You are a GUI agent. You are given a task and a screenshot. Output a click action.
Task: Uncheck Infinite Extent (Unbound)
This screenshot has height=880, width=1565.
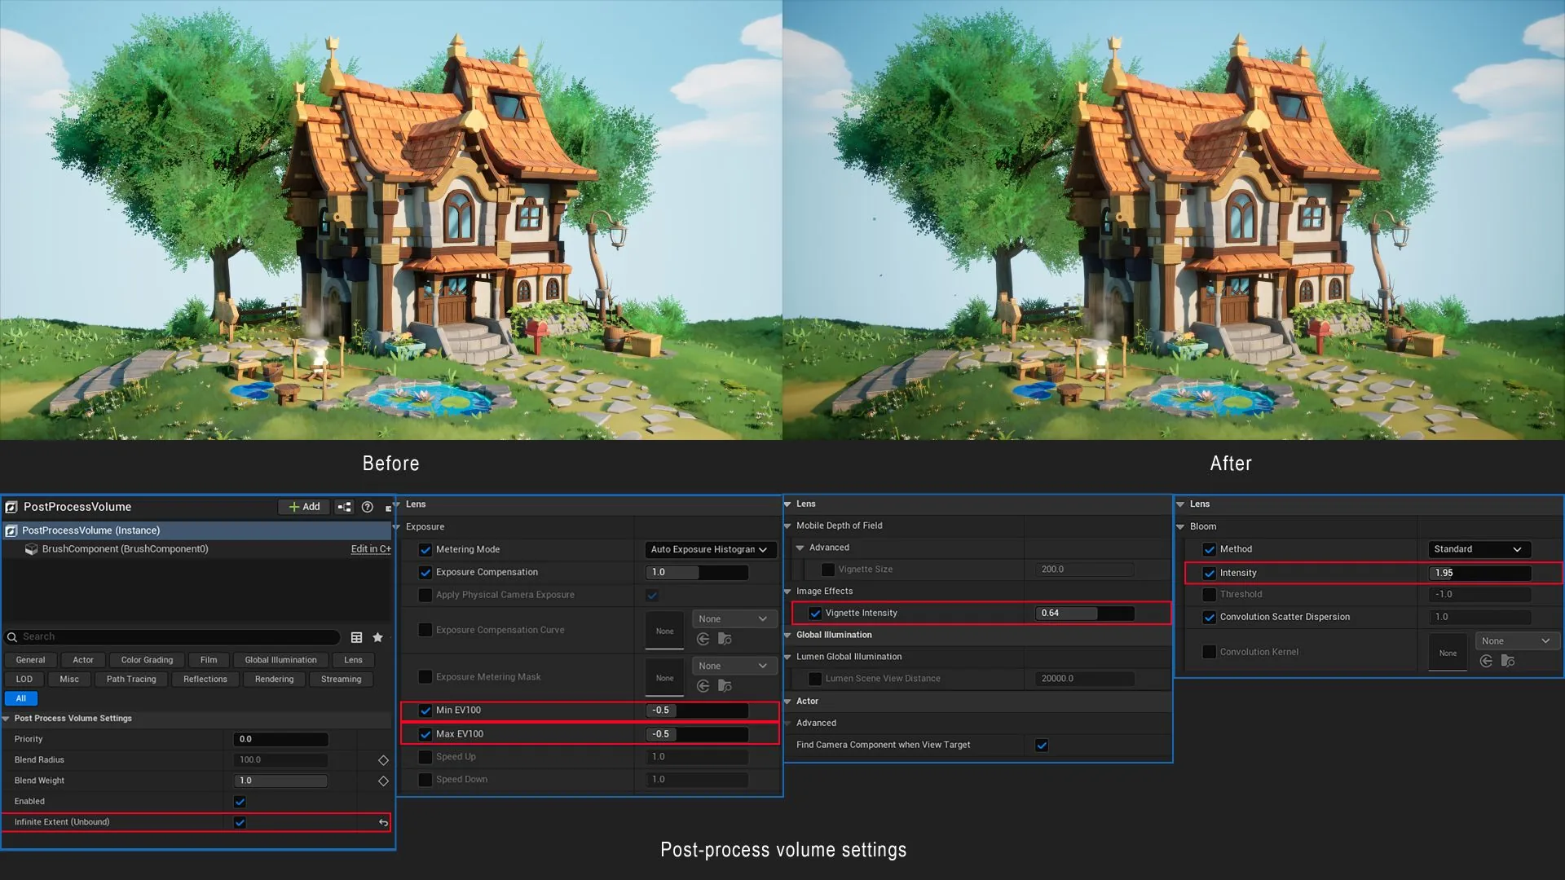point(240,823)
